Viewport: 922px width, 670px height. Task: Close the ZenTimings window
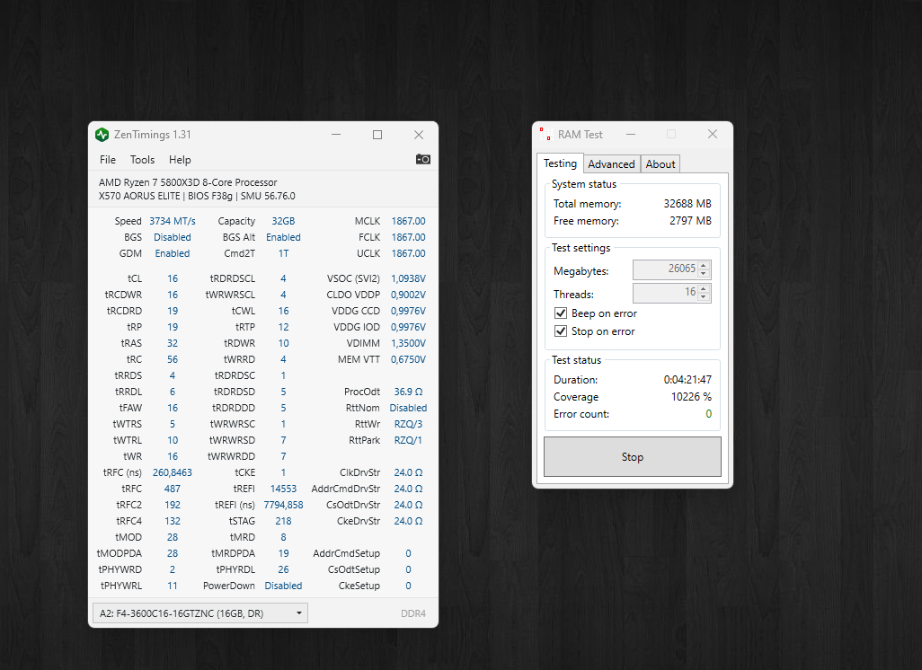(x=419, y=135)
